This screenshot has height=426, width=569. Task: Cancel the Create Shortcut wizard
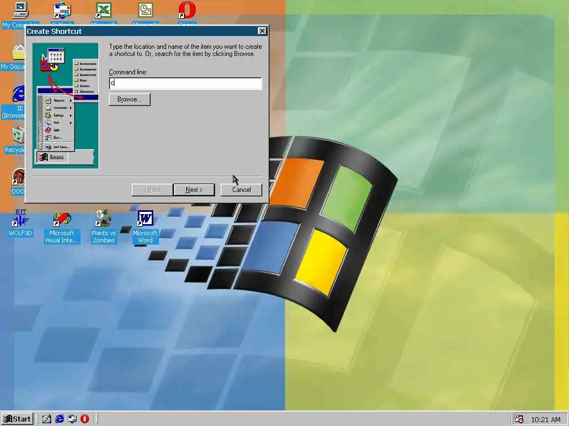241,190
